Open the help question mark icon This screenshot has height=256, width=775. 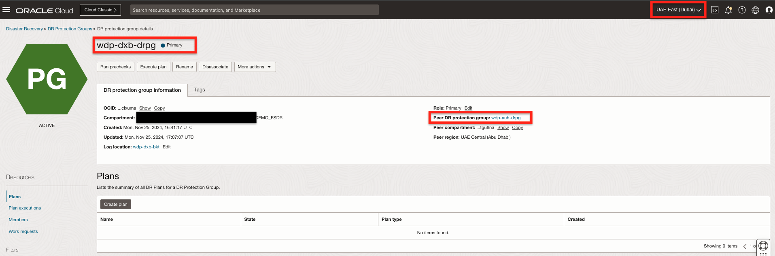(x=742, y=10)
